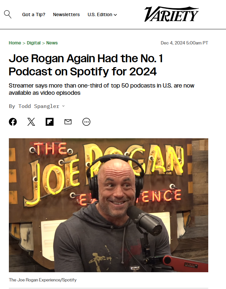
Task: Select the article subheading about video episodes
Action: [x=102, y=89]
